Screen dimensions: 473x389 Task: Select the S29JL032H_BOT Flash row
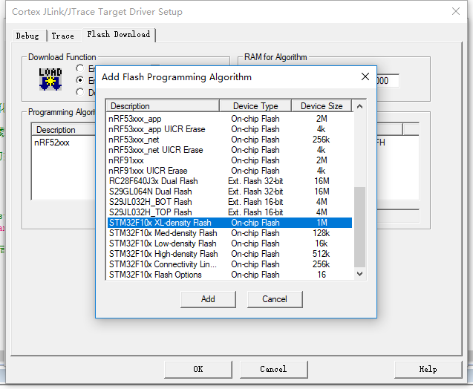[230, 202]
